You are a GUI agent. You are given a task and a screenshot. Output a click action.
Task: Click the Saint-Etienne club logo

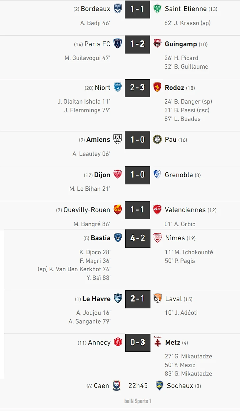(157, 9)
